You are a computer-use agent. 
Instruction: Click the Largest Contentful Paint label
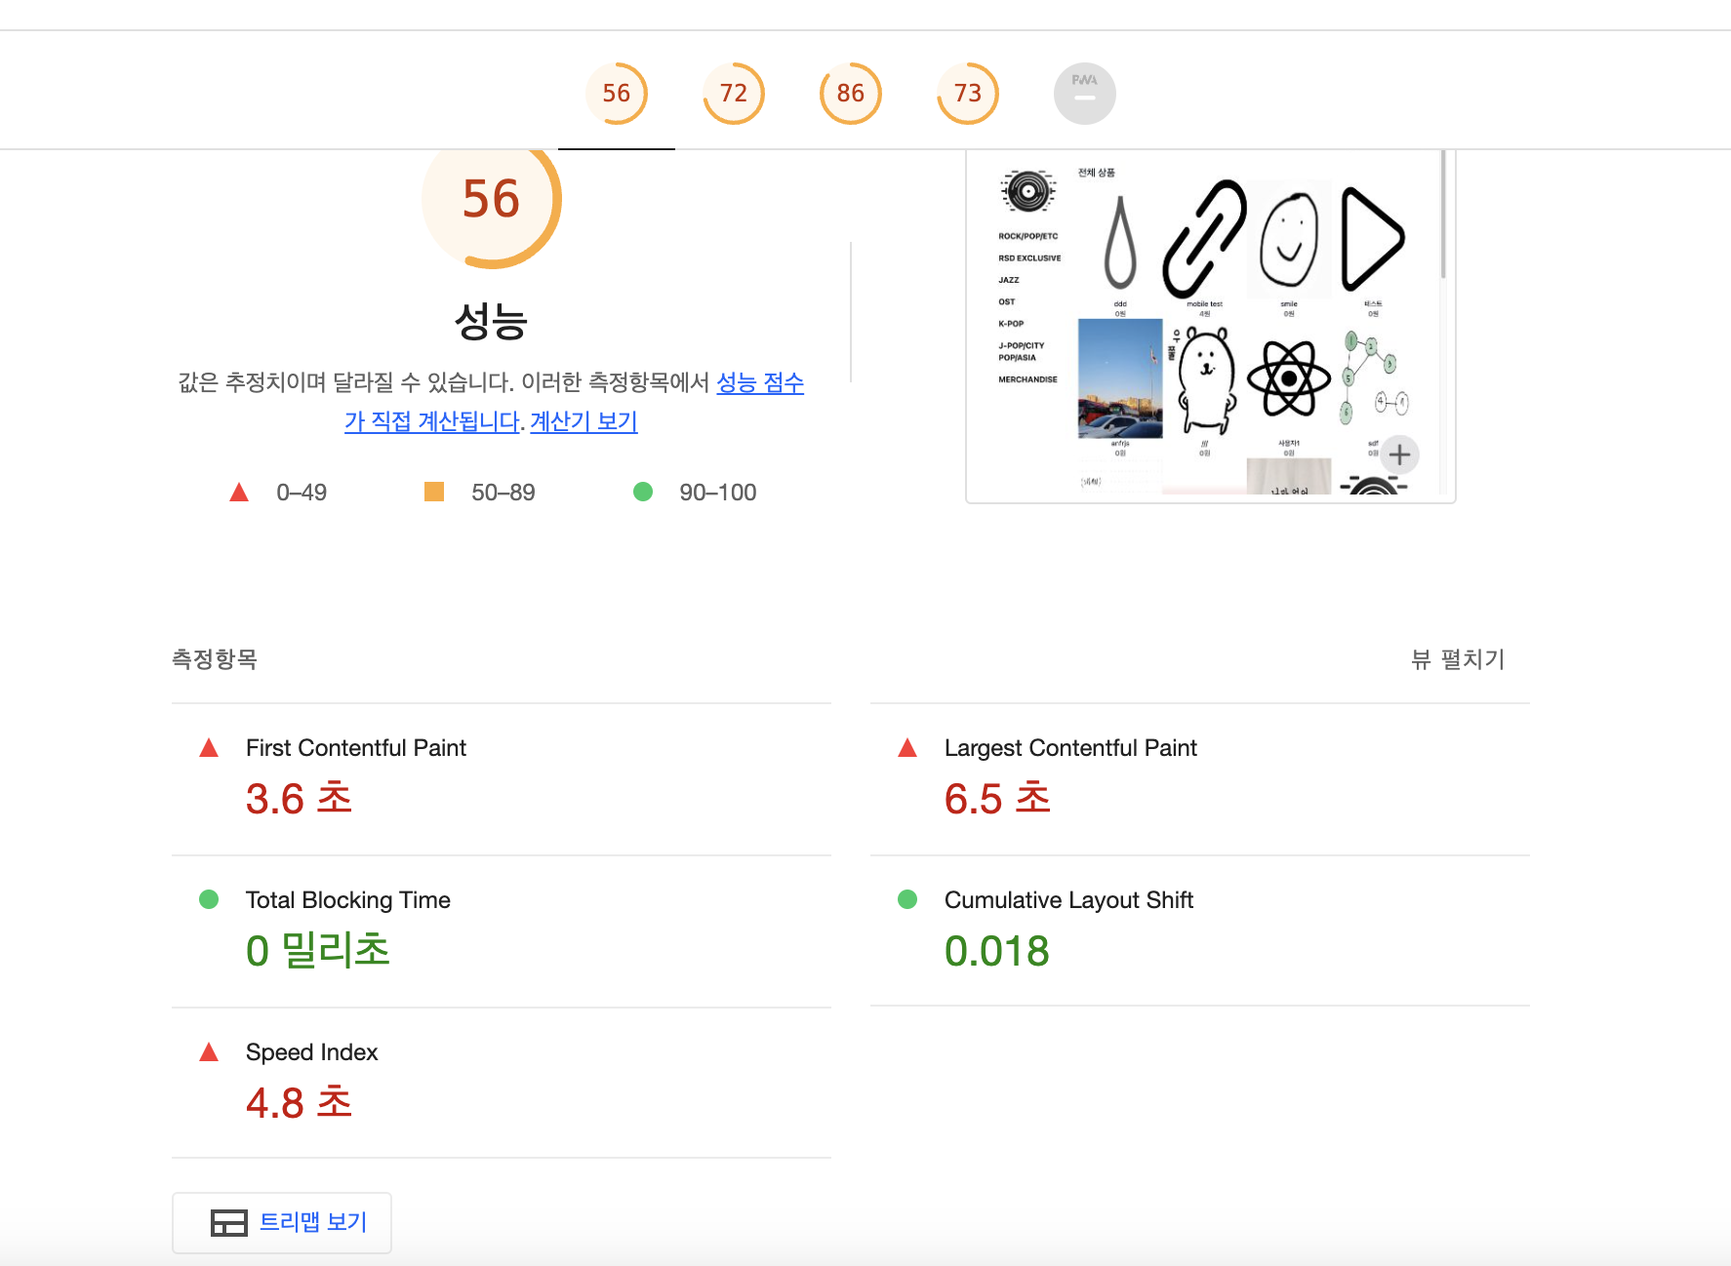click(1070, 748)
